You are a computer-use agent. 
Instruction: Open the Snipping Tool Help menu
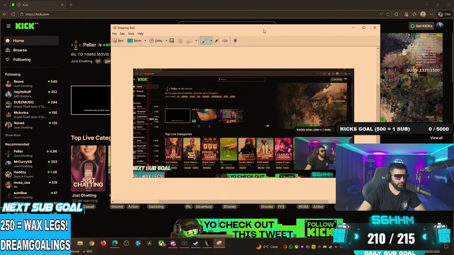[140, 34]
